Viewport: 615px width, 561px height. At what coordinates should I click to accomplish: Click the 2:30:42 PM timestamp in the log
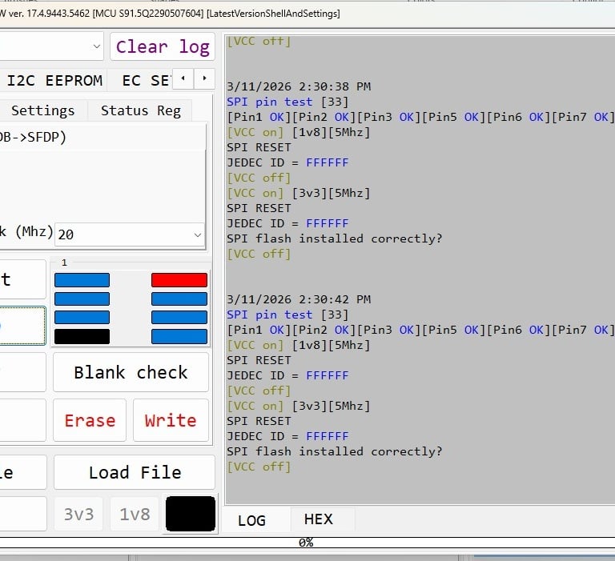click(x=299, y=299)
